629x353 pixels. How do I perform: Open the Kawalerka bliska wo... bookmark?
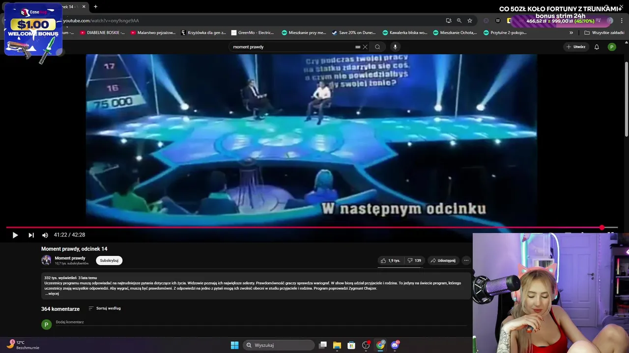tap(405, 33)
